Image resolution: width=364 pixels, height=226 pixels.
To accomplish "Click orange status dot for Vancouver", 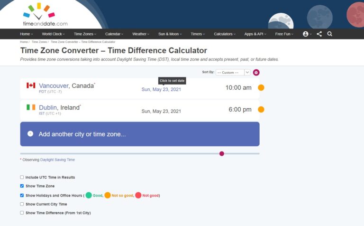I will point(261,88).
